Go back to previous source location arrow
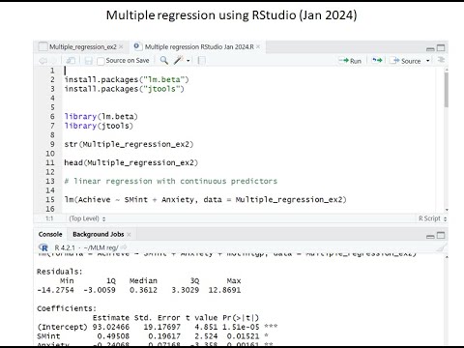Viewport: 464px width, 348px height. (x=43, y=61)
